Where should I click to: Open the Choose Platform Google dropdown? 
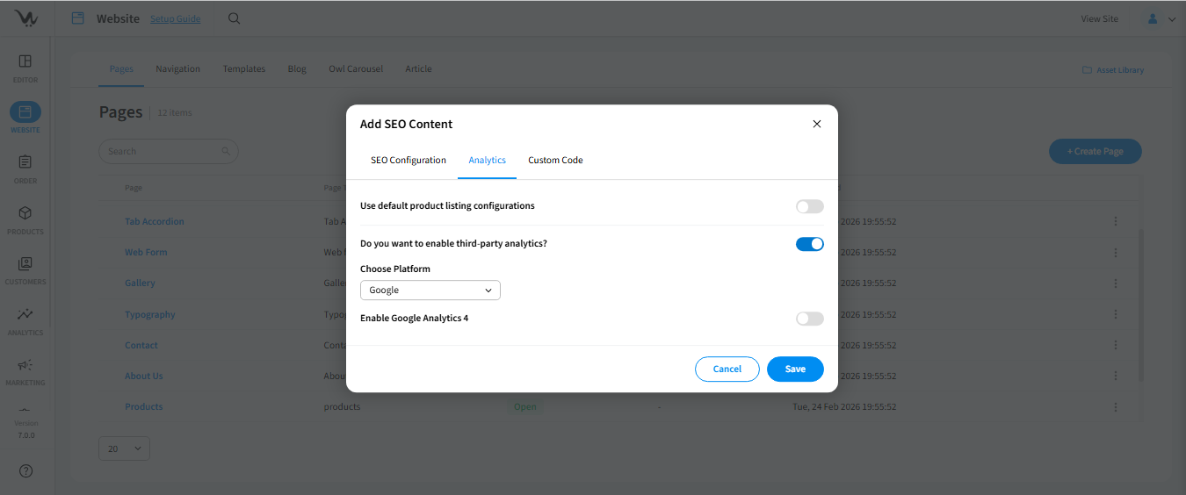[x=430, y=291]
